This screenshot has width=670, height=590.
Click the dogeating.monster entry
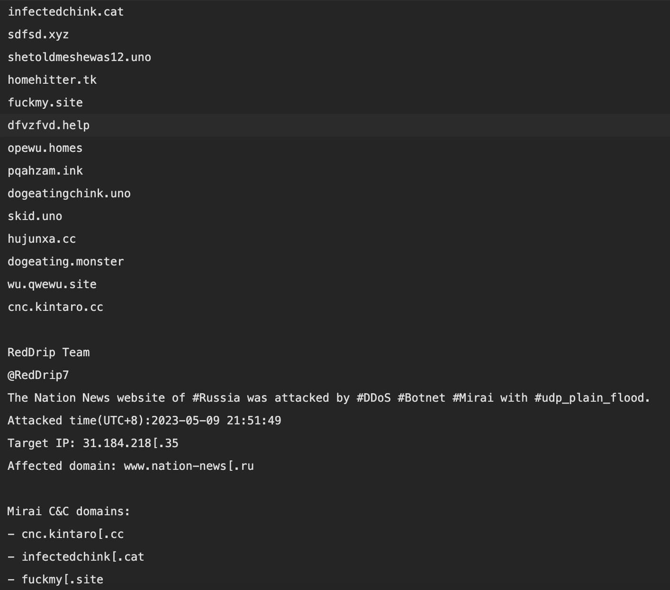(65, 262)
